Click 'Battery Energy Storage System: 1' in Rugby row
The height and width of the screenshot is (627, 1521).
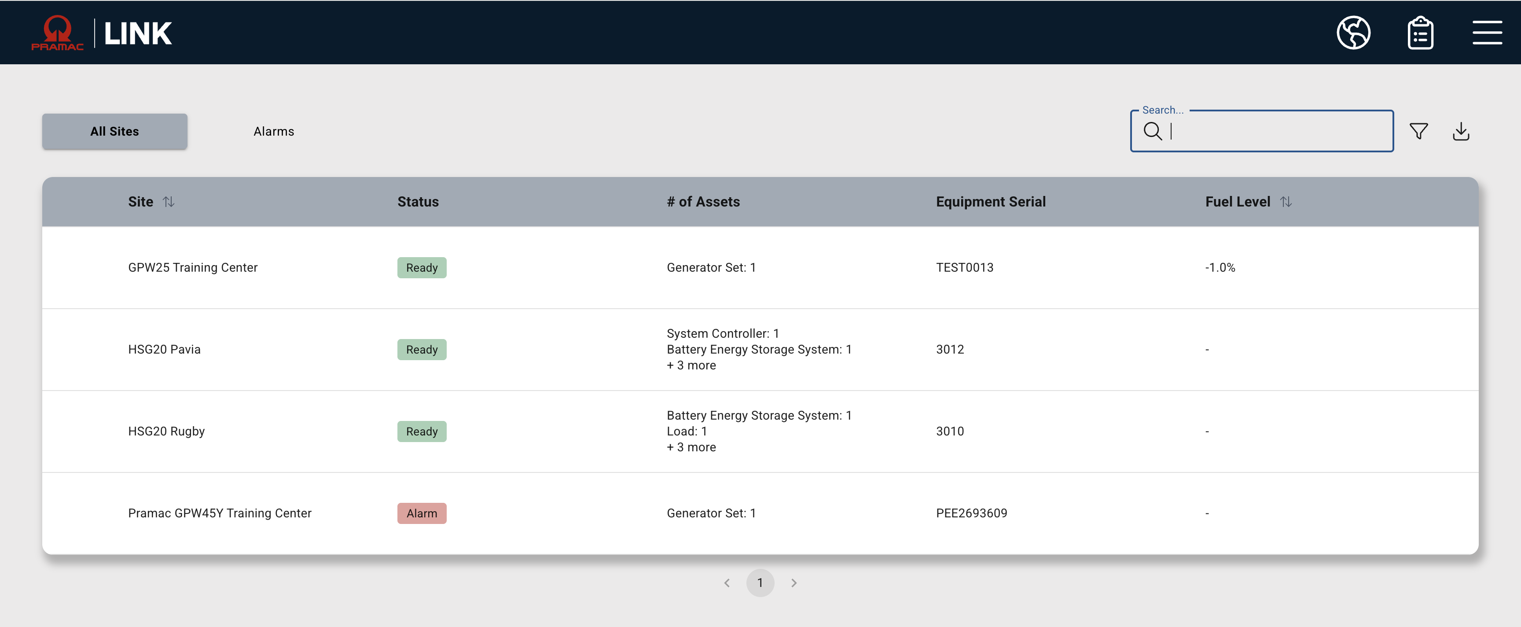click(759, 416)
